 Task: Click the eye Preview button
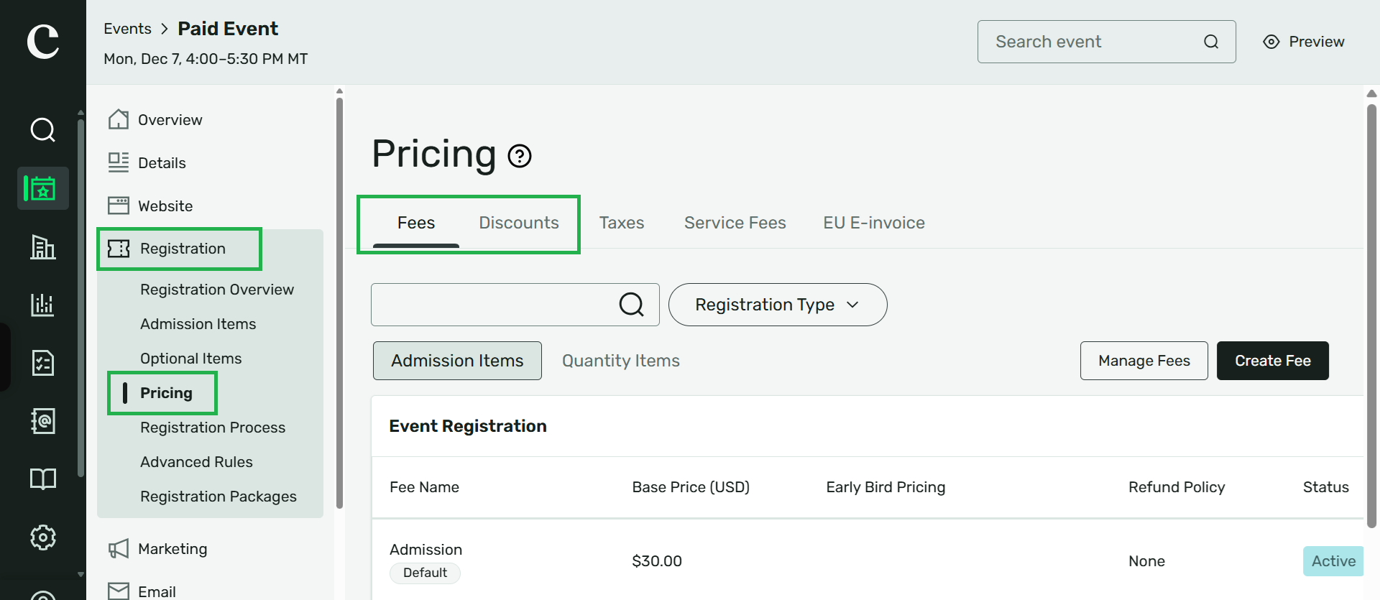(1304, 42)
